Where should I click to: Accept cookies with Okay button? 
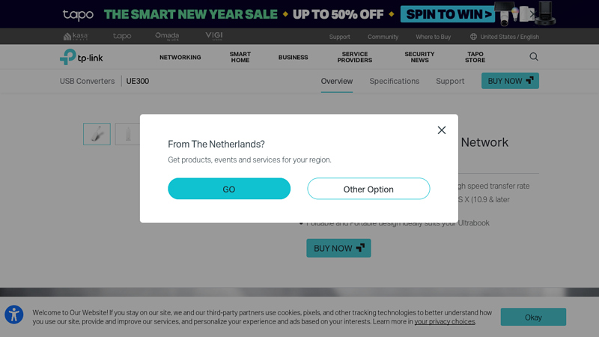[533, 317]
